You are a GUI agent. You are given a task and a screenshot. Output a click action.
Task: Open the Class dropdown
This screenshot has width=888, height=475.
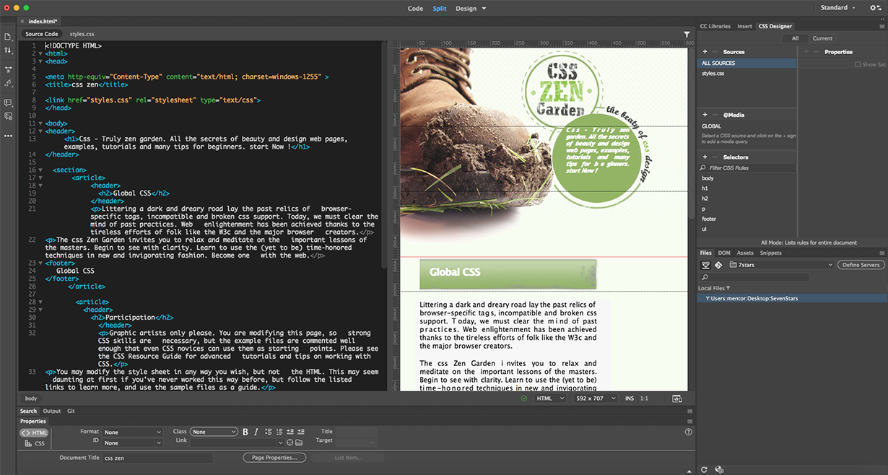pos(214,432)
